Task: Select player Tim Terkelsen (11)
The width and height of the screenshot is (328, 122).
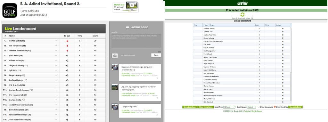Action: click(17, 46)
